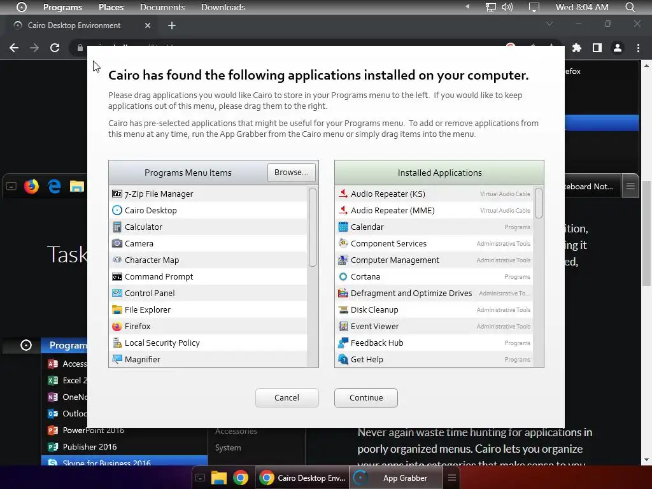The height and width of the screenshot is (489, 652).
Task: Click the Control Panel icon
Action: [x=117, y=293]
